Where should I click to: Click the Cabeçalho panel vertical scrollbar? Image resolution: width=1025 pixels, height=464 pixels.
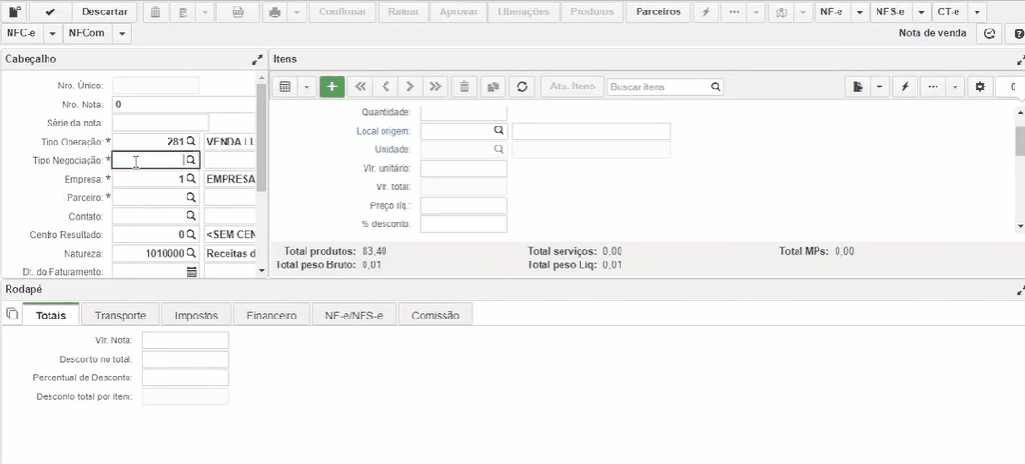[262, 137]
